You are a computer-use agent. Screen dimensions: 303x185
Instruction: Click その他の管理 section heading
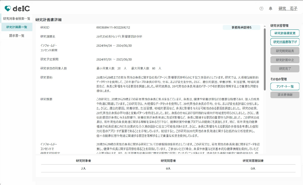tap(278, 79)
